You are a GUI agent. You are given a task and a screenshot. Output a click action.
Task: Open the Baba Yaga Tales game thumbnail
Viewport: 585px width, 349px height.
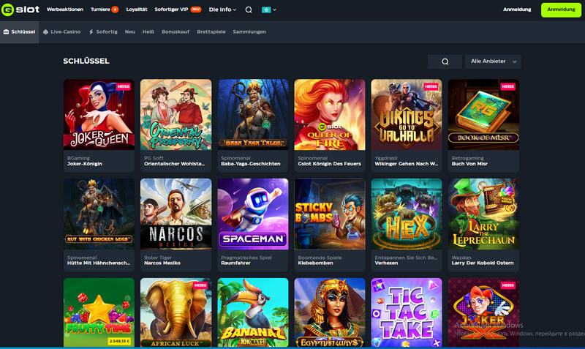[253, 114]
